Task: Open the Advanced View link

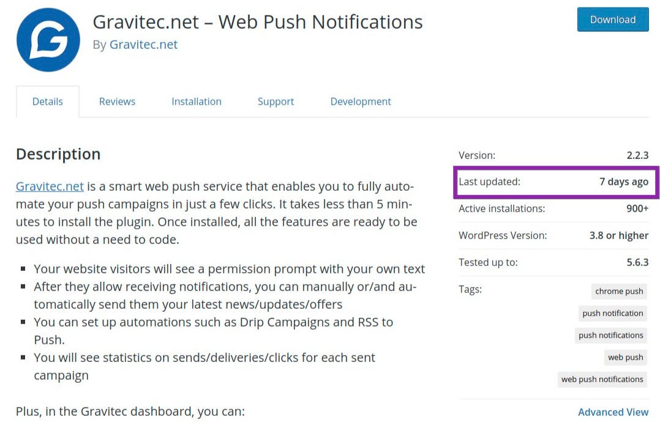Action: pos(613,412)
